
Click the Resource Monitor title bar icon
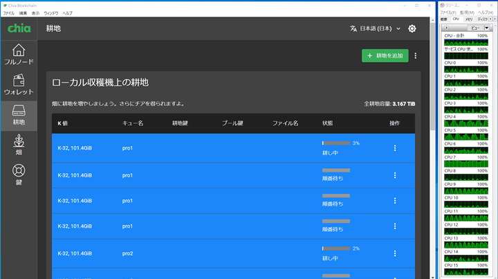(442, 6)
